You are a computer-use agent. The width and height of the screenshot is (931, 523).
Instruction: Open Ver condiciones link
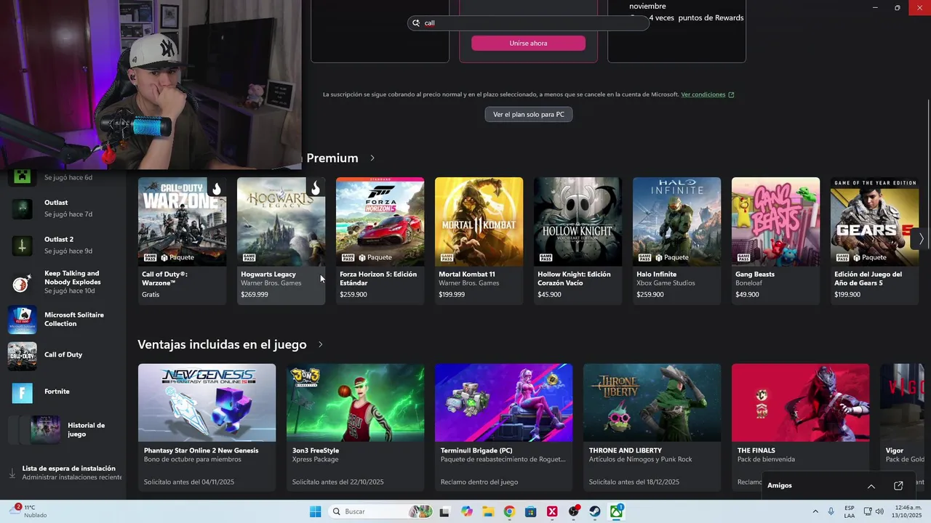click(703, 94)
